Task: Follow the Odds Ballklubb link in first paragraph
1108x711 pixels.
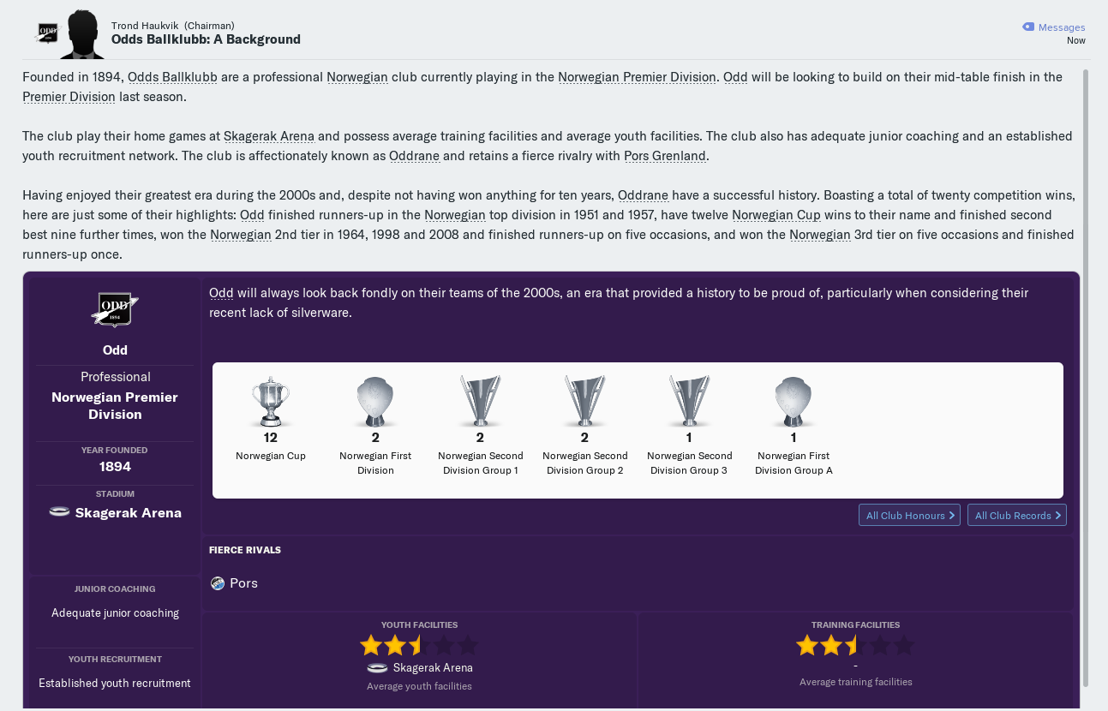Action: [172, 77]
